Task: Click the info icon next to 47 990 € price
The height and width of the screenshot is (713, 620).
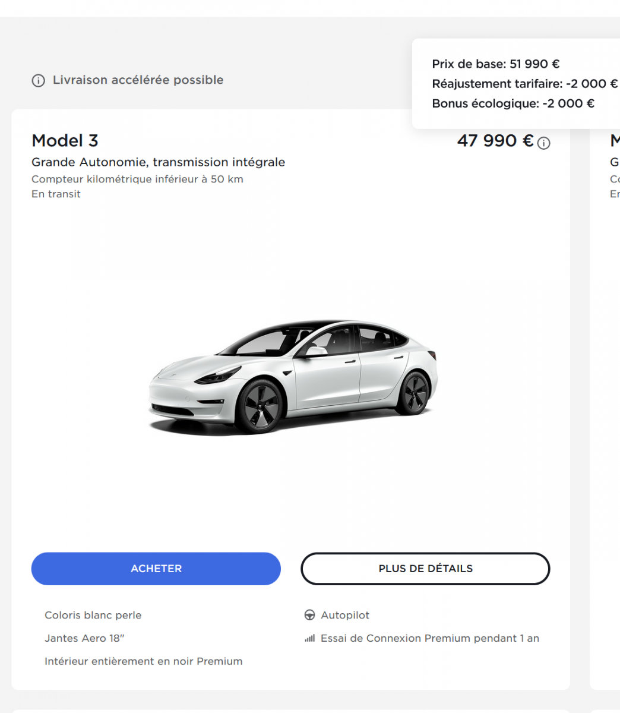Action: [x=543, y=143]
